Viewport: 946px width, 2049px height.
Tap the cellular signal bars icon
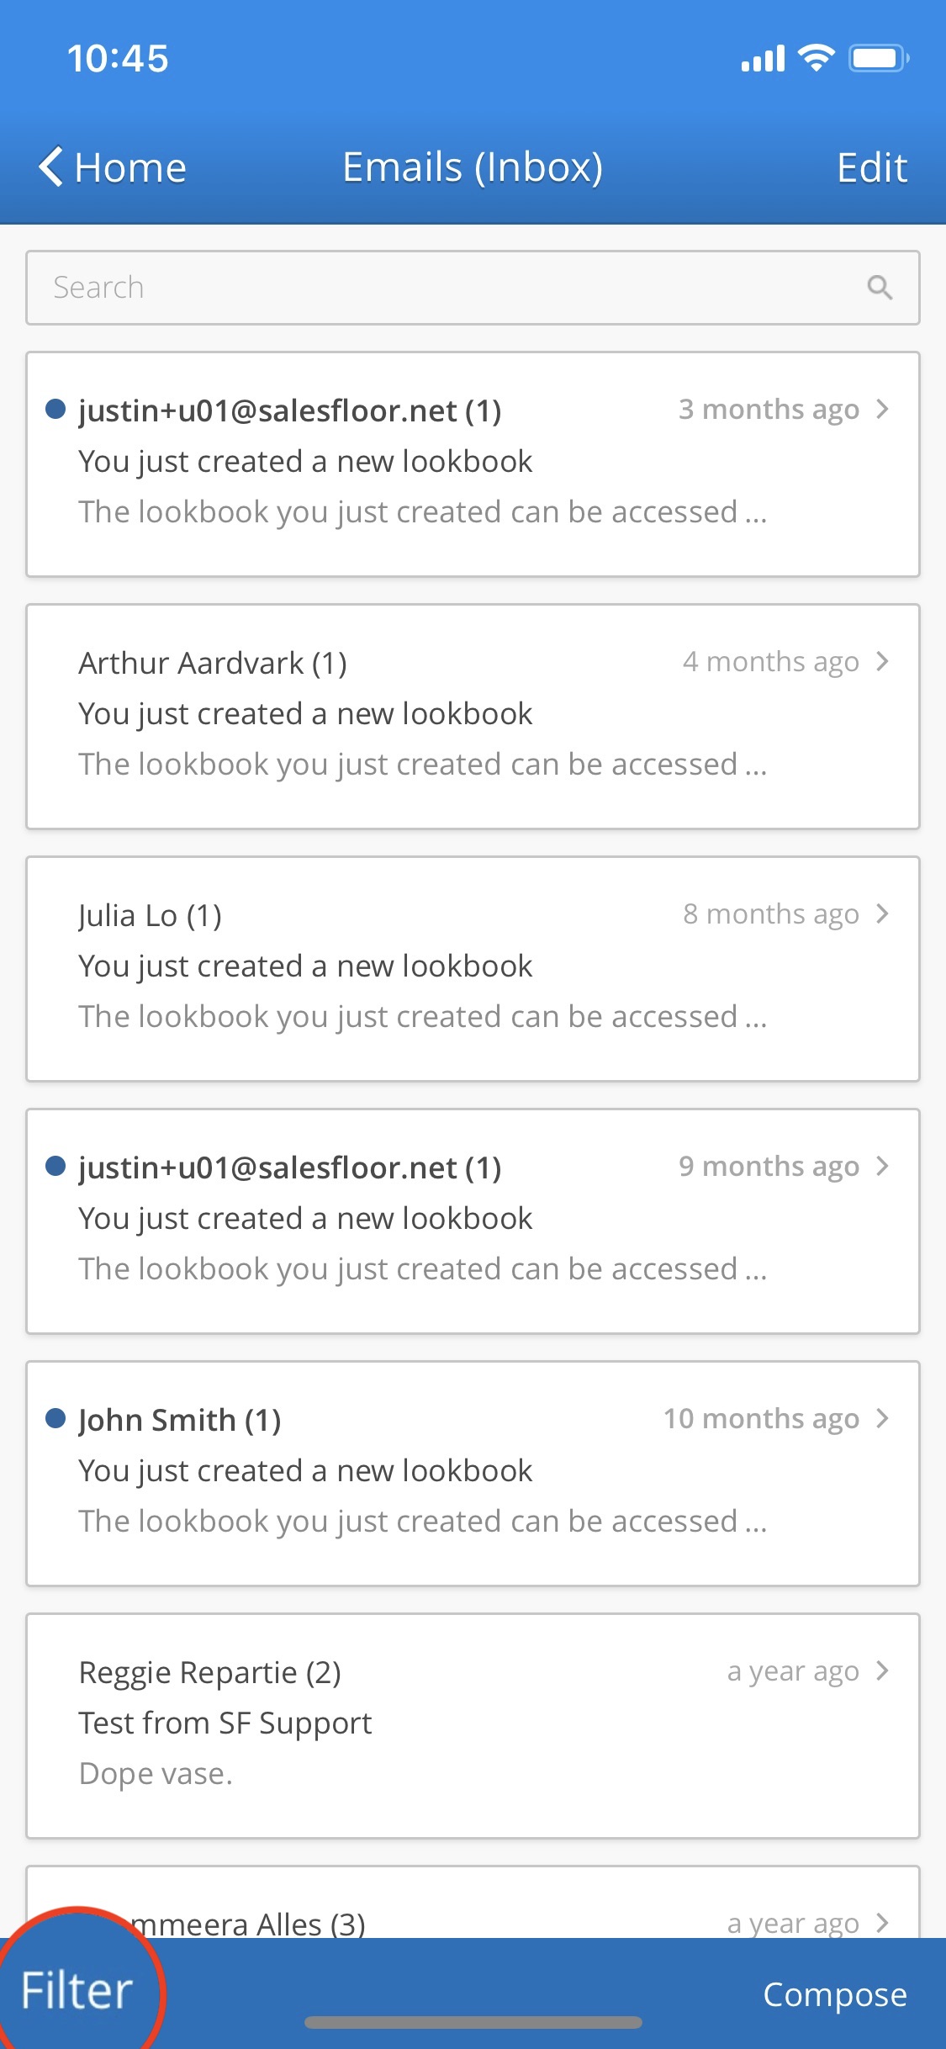click(762, 59)
